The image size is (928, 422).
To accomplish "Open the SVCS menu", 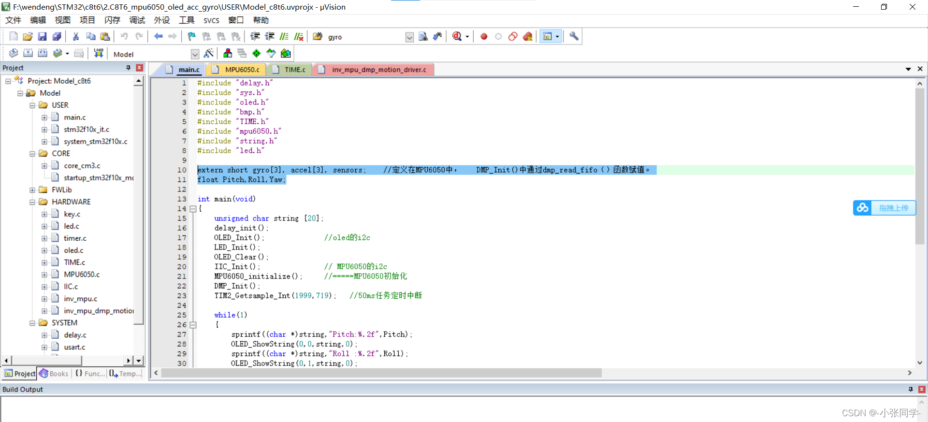I will pyautogui.click(x=211, y=20).
